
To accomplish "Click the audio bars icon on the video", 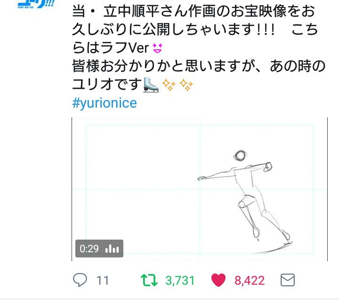I will 112,249.
